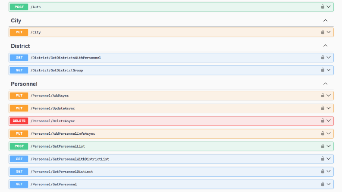This screenshot has height=192, width=342.
Task: Click lock icon for /Personnel/UpdateAsync
Action: 323,108
